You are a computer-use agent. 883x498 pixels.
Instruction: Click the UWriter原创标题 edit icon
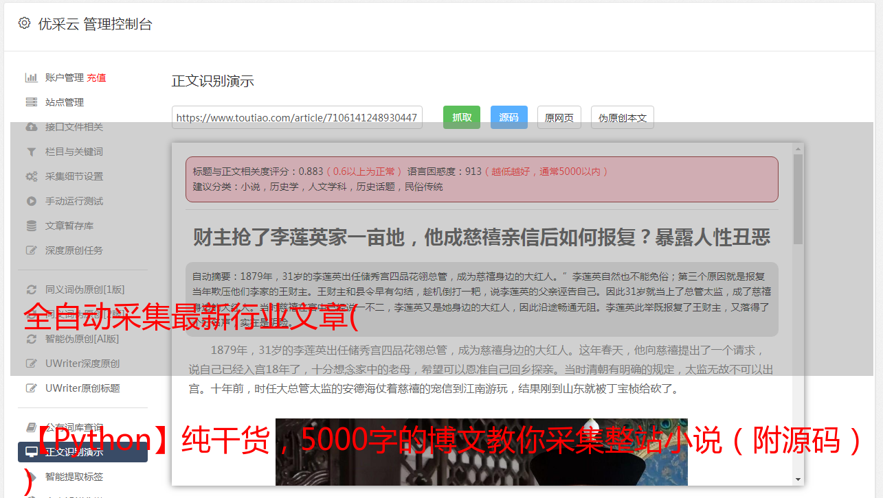[x=32, y=388]
